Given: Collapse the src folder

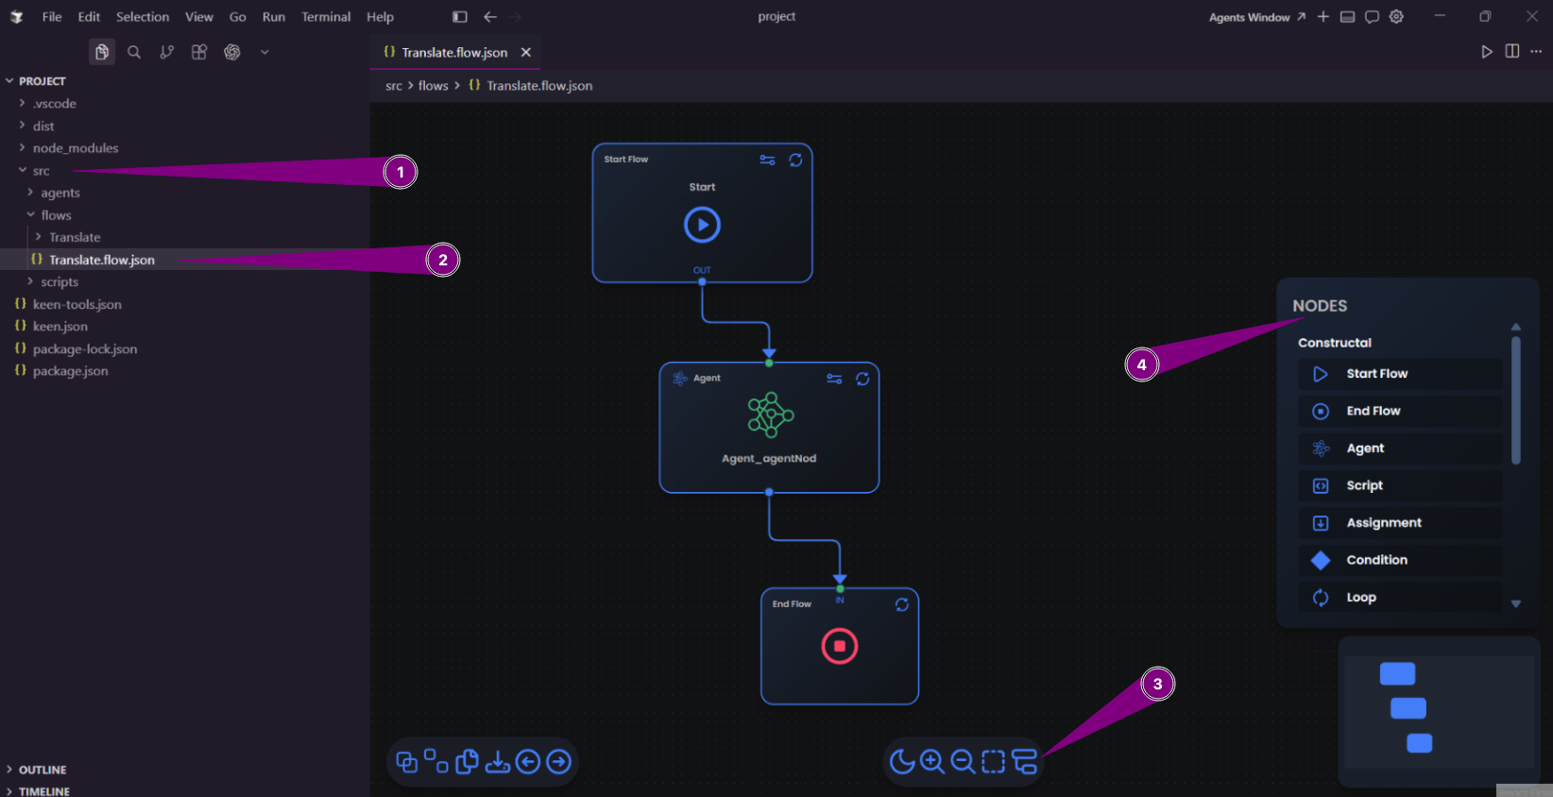Looking at the screenshot, I should click(x=41, y=171).
